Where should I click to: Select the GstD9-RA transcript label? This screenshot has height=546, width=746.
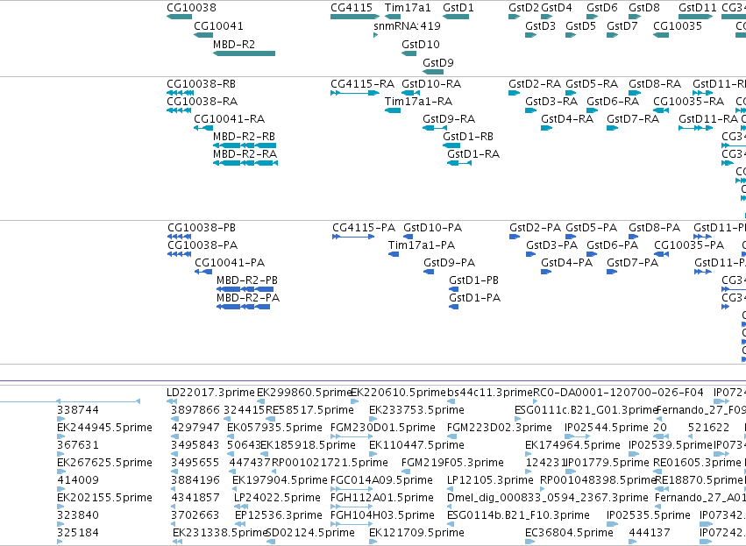[x=449, y=119]
